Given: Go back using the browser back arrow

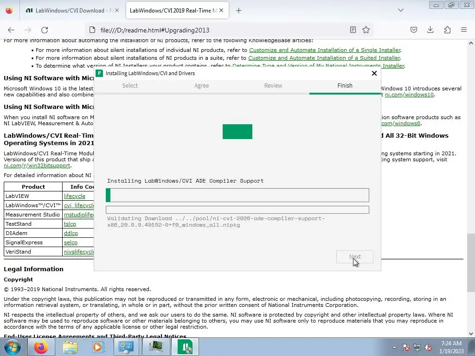Looking at the screenshot, I should [11, 30].
